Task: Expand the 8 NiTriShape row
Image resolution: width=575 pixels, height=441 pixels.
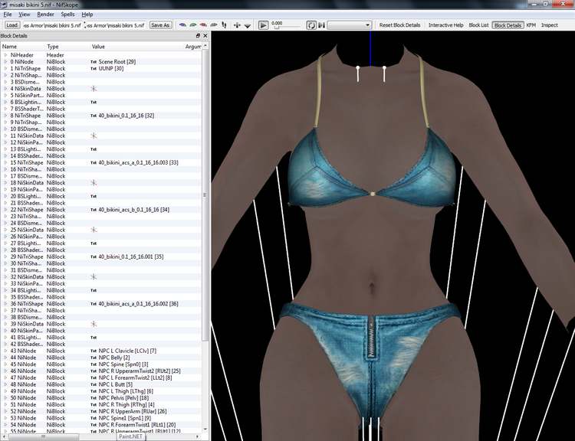Action: pos(5,116)
